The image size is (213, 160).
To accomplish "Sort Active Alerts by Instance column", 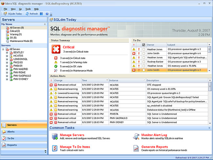I will [127, 80].
